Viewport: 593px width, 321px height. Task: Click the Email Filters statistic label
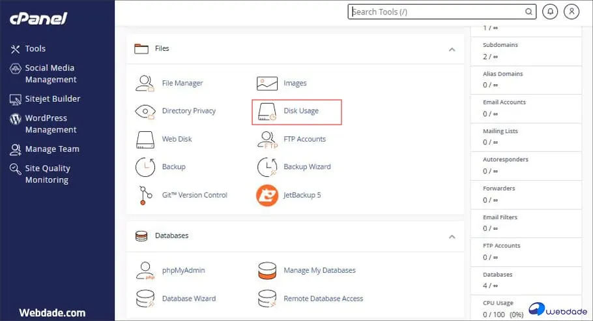[500, 217]
